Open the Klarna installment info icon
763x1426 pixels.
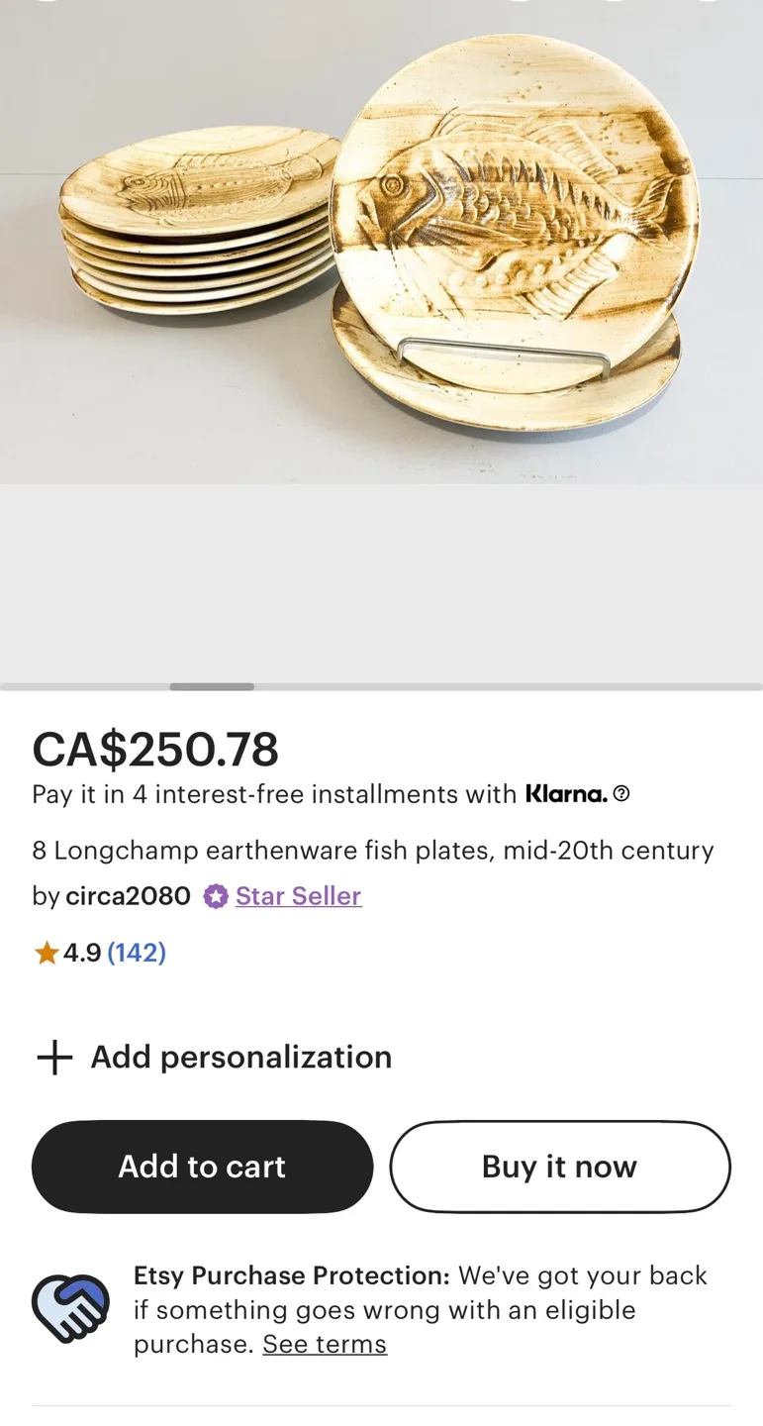pos(622,793)
